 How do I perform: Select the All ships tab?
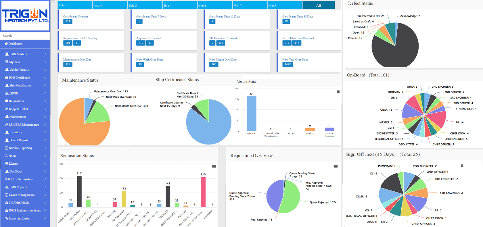tap(319, 5)
